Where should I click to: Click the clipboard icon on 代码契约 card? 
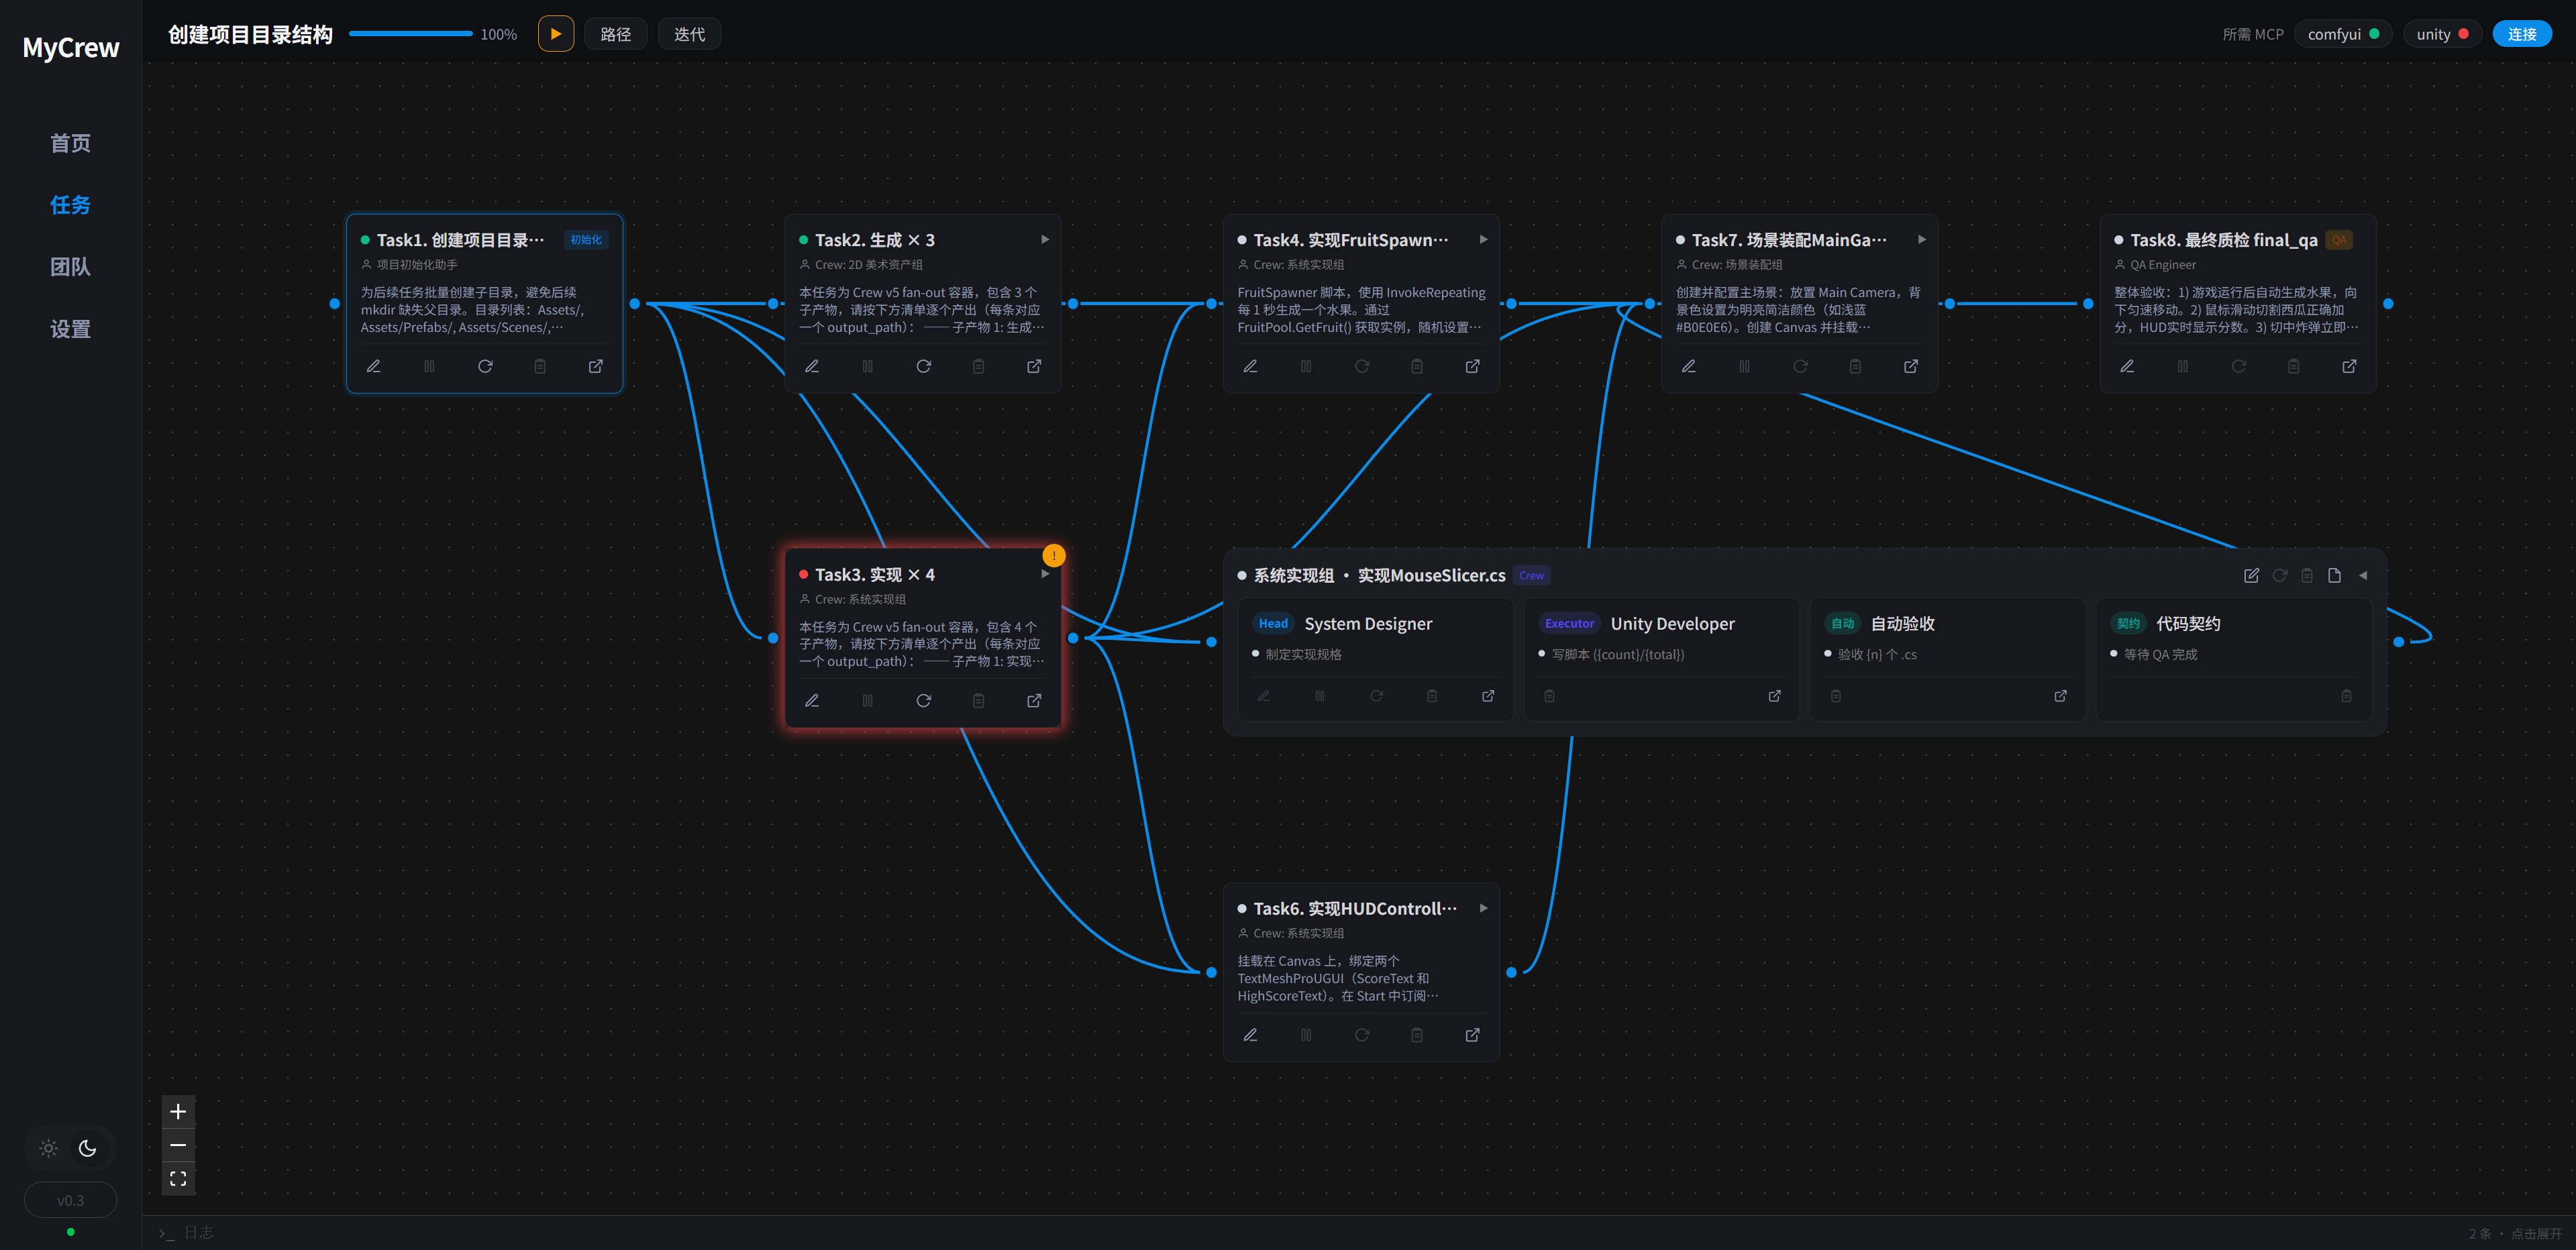click(x=2347, y=695)
